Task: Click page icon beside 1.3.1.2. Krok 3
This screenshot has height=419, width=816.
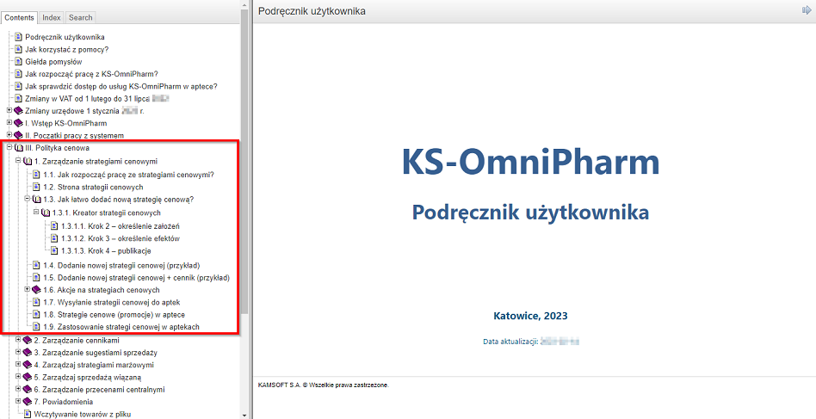Action: (54, 238)
